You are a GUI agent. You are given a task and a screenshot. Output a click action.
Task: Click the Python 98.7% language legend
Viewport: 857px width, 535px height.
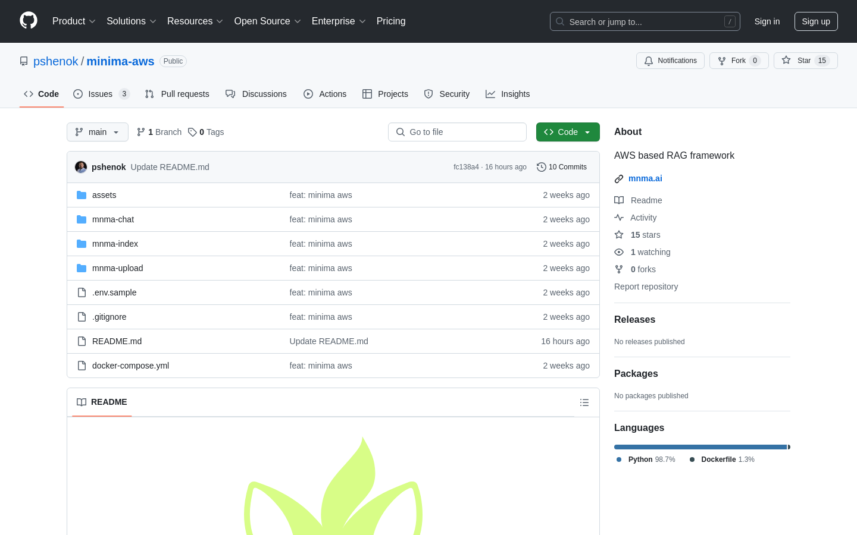click(x=646, y=460)
